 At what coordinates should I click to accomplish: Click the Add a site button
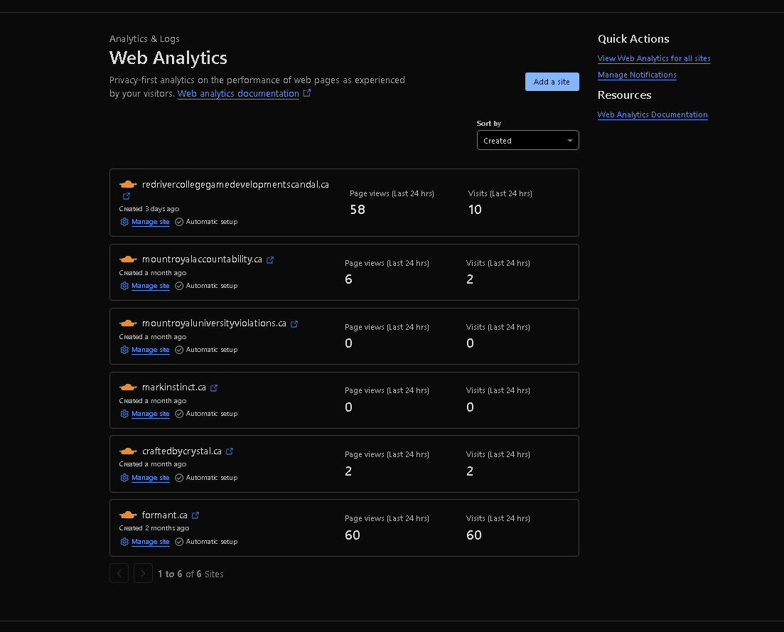[552, 82]
